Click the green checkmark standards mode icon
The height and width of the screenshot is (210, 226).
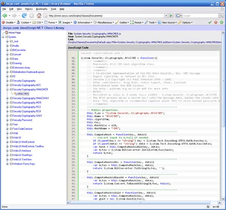coord(210,23)
